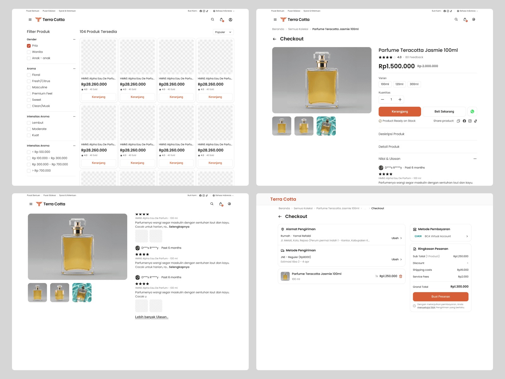
Task: Select water-background thumbnail on reviews page
Action: (82, 292)
